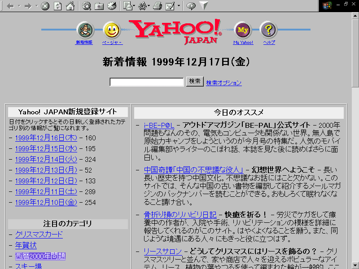Open the 骨折り損のリハビリ日記 link
Screen dimensions: 359x269
pos(180,215)
